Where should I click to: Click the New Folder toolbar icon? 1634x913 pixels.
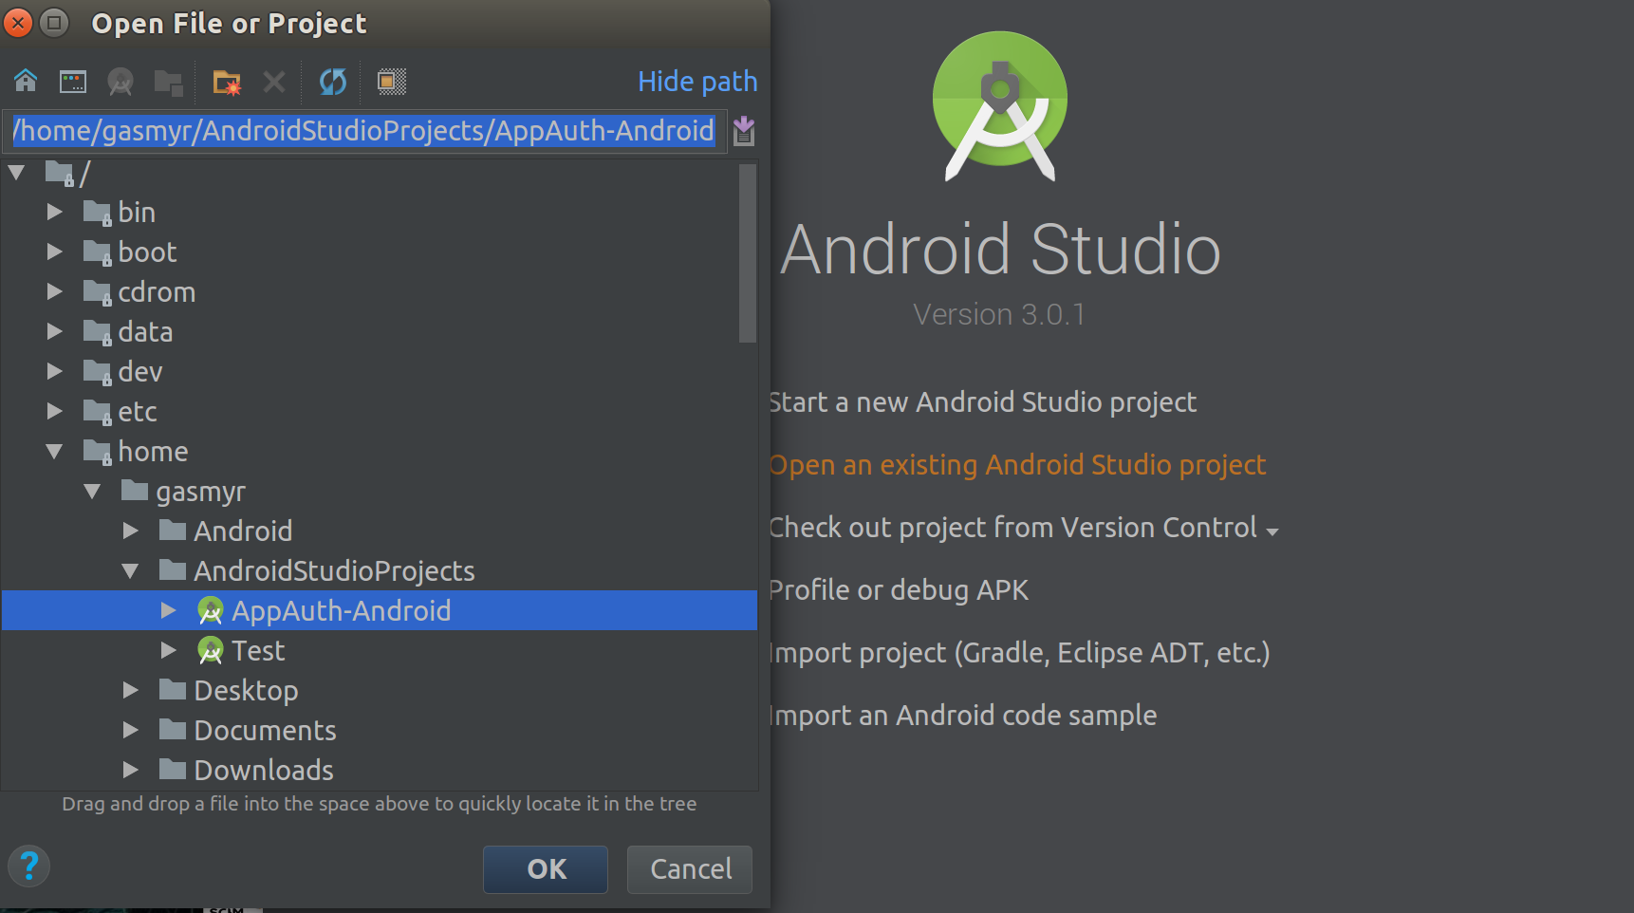tap(227, 82)
